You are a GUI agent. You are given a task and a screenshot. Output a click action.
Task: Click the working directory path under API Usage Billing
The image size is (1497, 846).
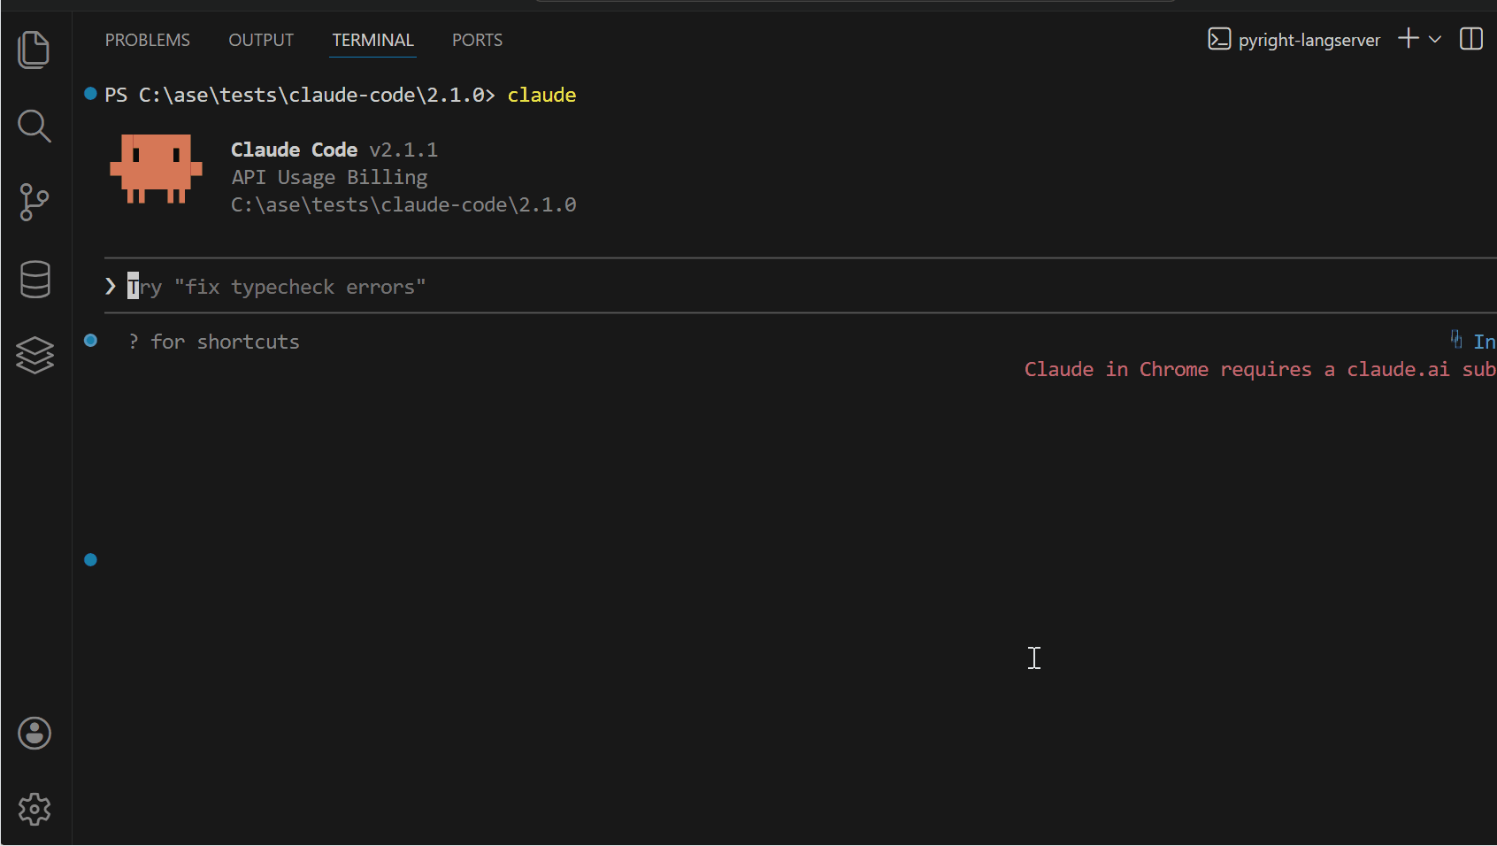403,204
